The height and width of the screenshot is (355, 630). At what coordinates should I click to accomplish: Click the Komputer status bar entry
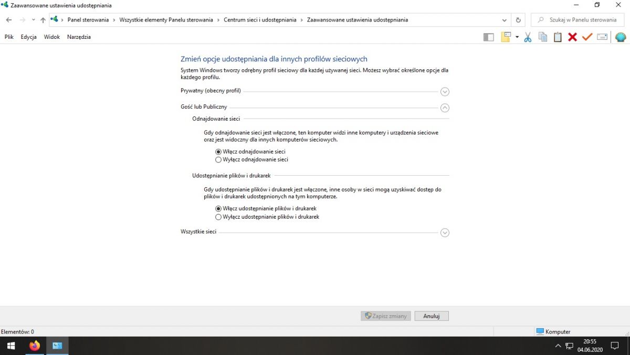click(x=553, y=331)
